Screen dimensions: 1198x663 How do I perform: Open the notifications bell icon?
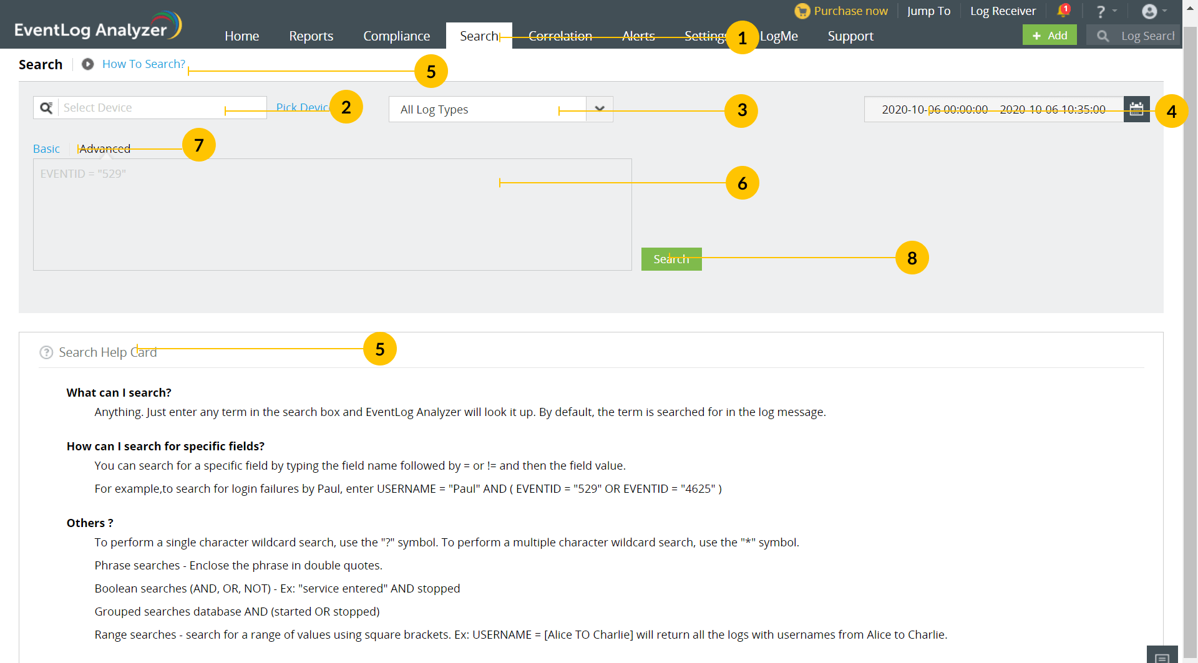(x=1063, y=11)
